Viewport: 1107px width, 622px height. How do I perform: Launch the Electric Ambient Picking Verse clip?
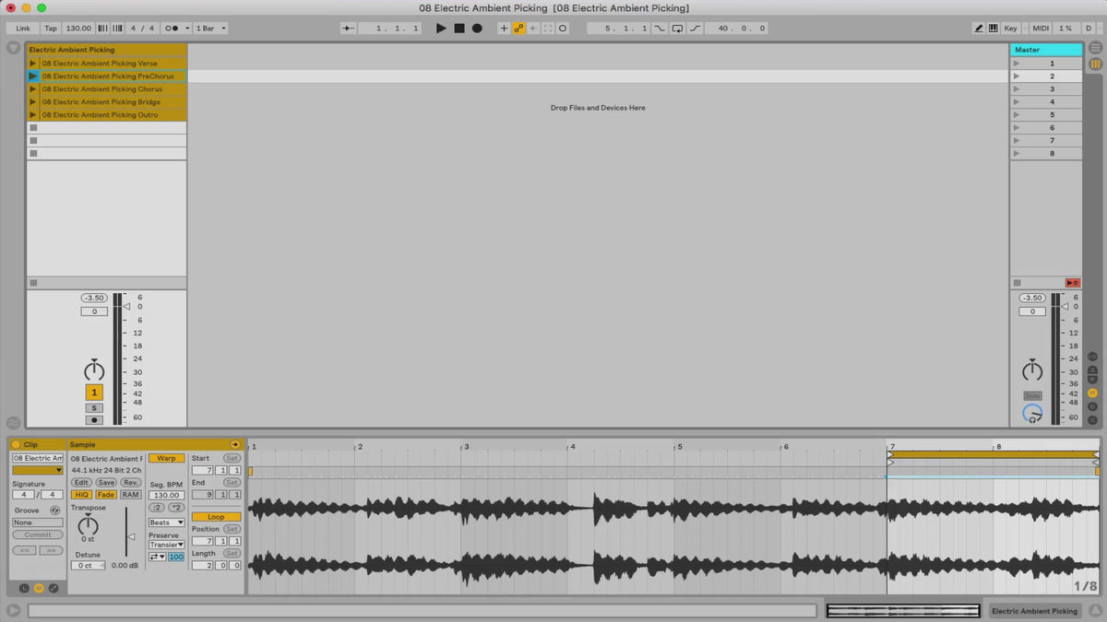click(33, 64)
